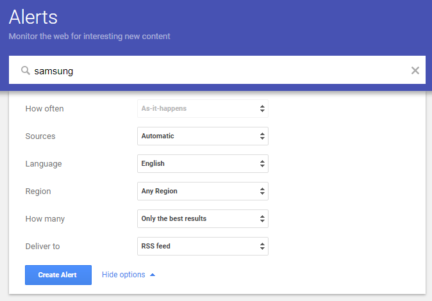Click the Alerts page title

[33, 17]
